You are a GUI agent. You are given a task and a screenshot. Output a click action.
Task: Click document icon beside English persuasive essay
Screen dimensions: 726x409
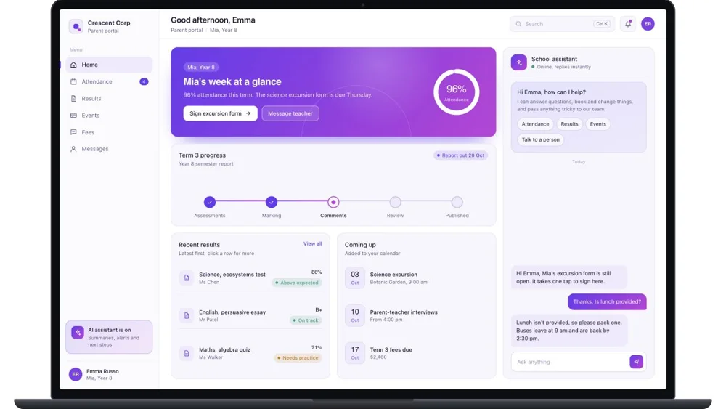tap(187, 315)
